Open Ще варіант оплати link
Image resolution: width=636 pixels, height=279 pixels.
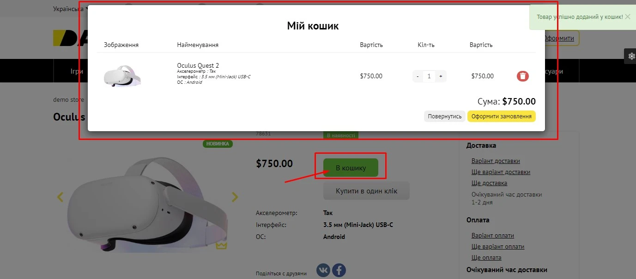(x=498, y=247)
